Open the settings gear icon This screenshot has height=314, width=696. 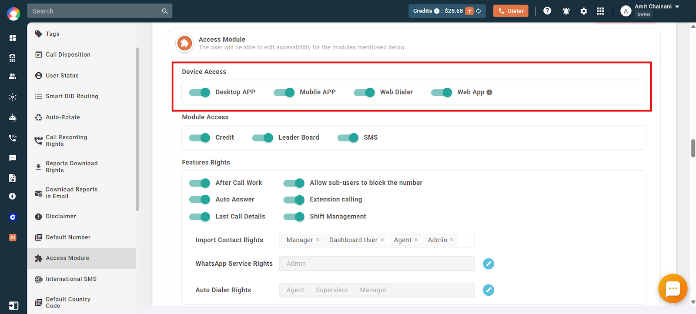point(584,11)
